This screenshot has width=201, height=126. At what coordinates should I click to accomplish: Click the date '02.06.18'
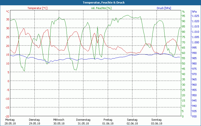tap(132, 123)
